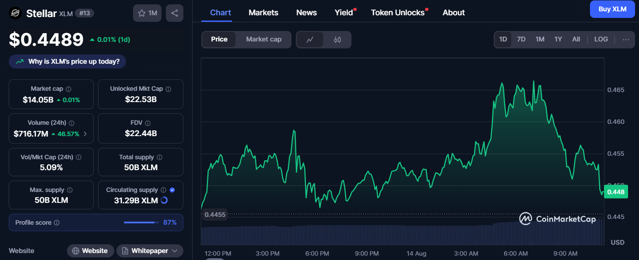This screenshot has width=639, height=260.
Task: Click the 14 Aug date axis label
Action: click(416, 253)
